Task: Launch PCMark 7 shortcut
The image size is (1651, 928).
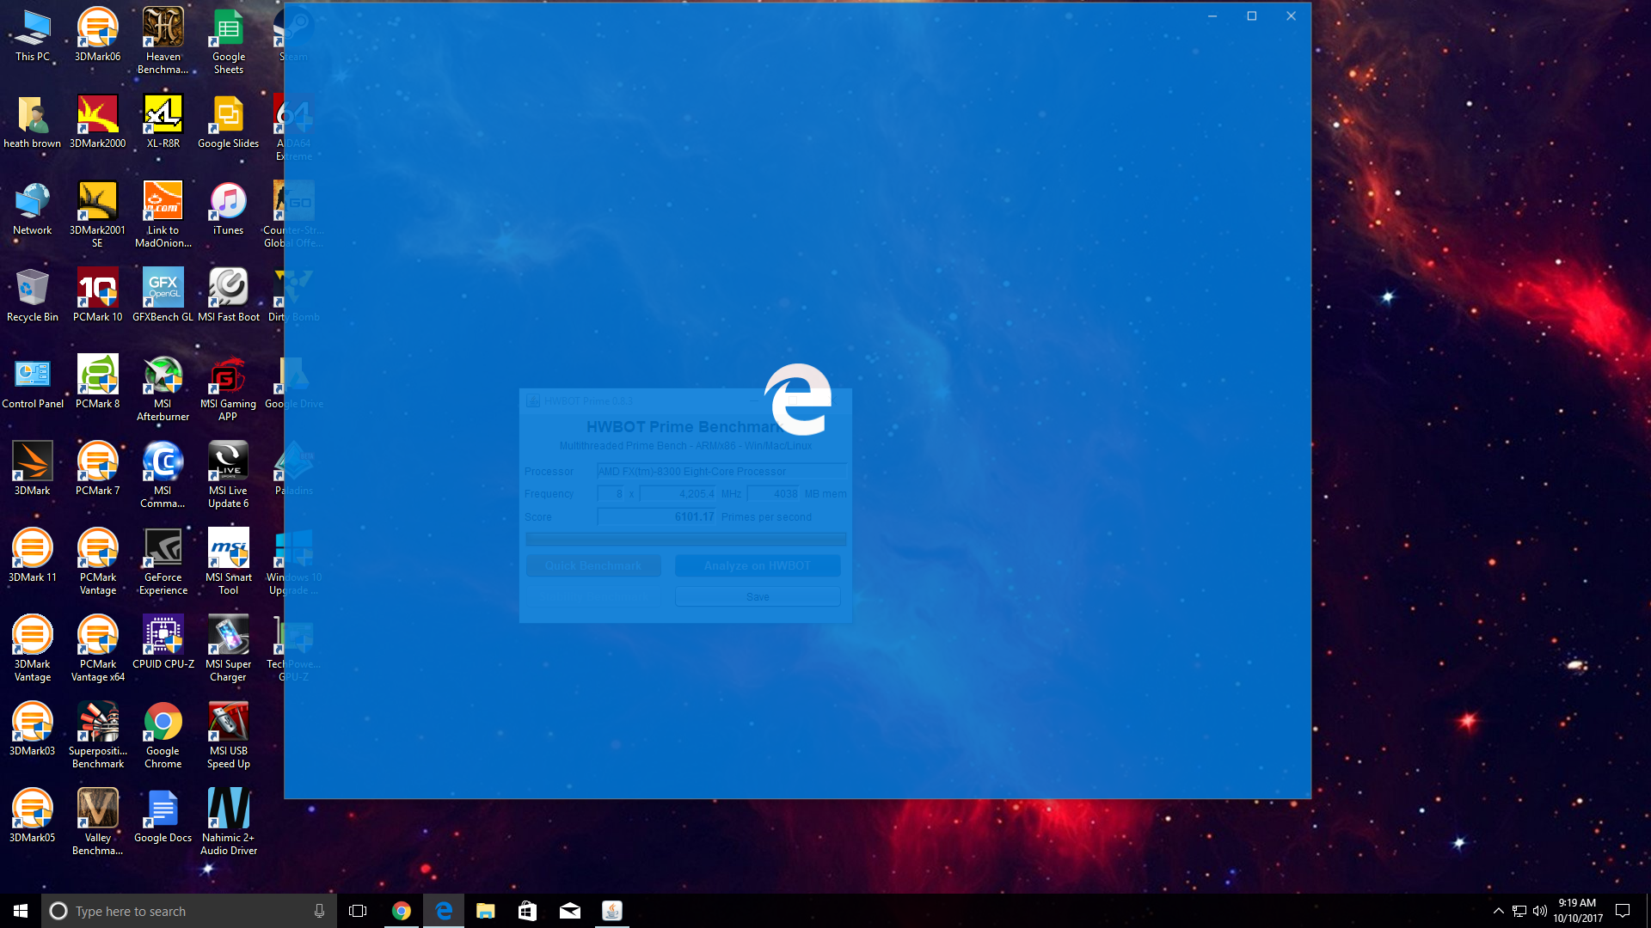Action: [97, 470]
